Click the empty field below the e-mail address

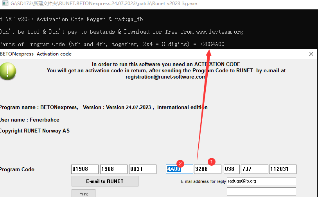pos(261,191)
